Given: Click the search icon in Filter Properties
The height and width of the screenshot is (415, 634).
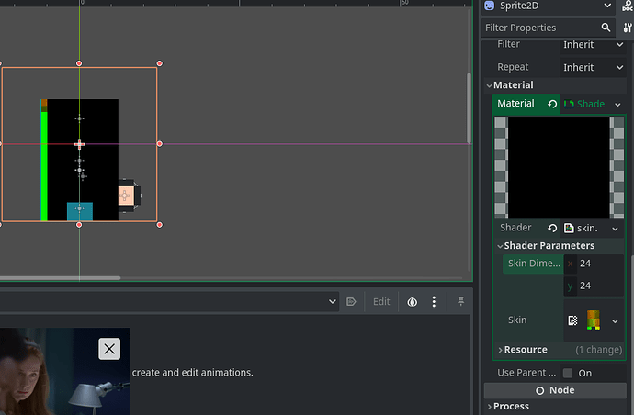Looking at the screenshot, I should [x=606, y=28].
